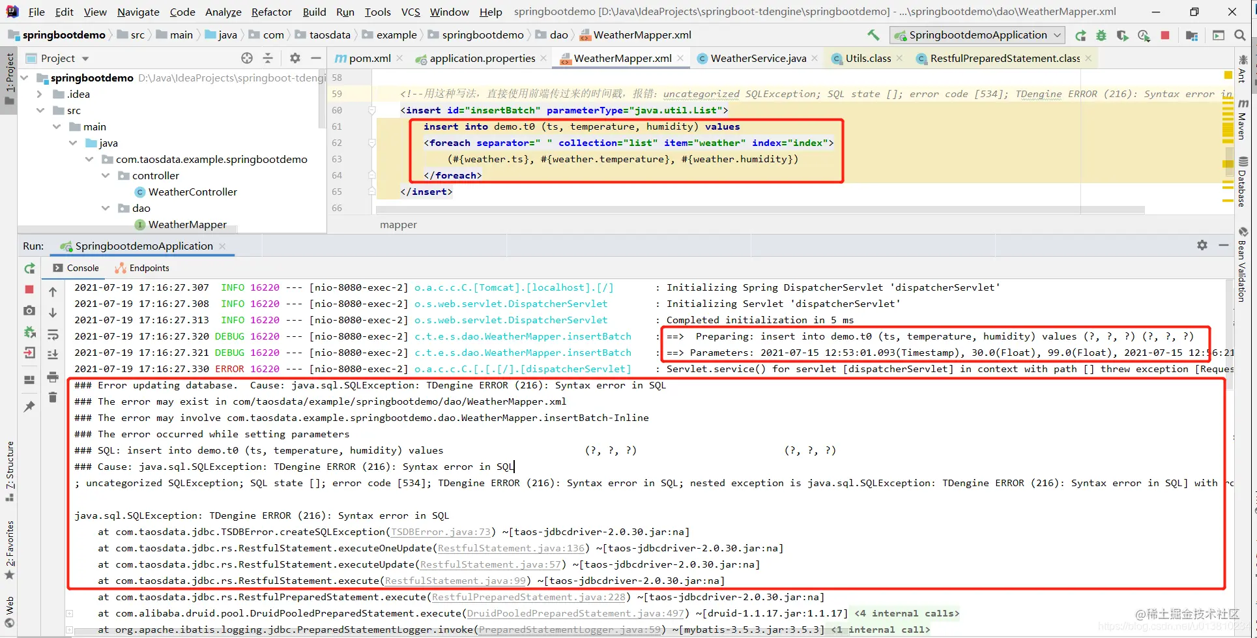Open the Search Everywhere magnifier icon
Image resolution: width=1257 pixels, height=638 pixels.
coord(1240,35)
